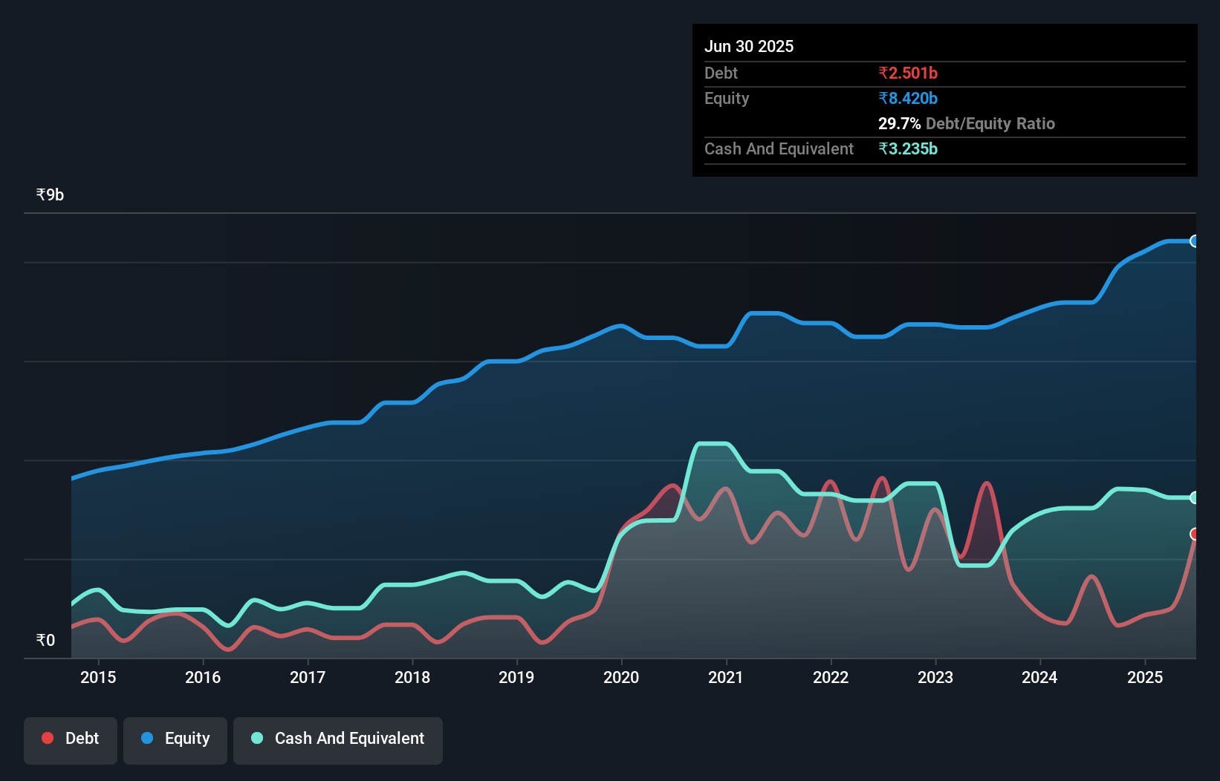The image size is (1220, 781).
Task: Click the ₹9b axis label
Action: pyautogui.click(x=49, y=194)
